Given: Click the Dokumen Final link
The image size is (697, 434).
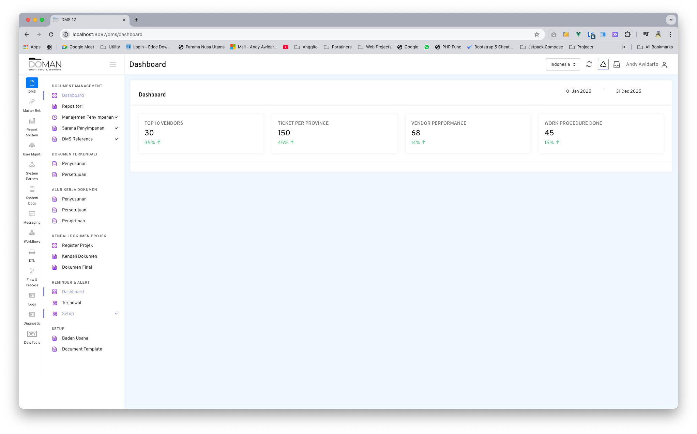Looking at the screenshot, I should point(77,267).
